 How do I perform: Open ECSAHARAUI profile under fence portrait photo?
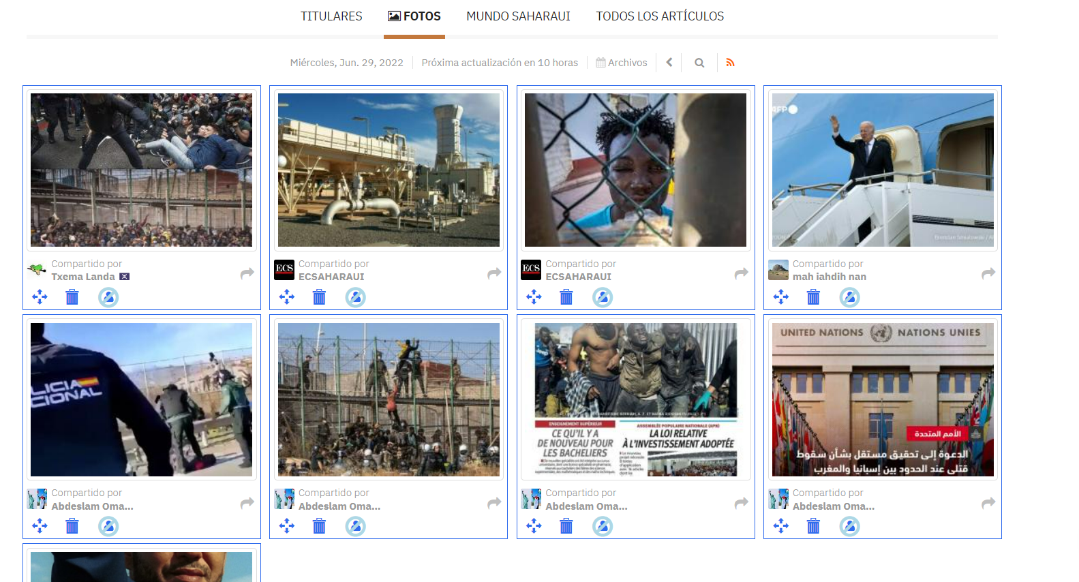pyautogui.click(x=578, y=277)
